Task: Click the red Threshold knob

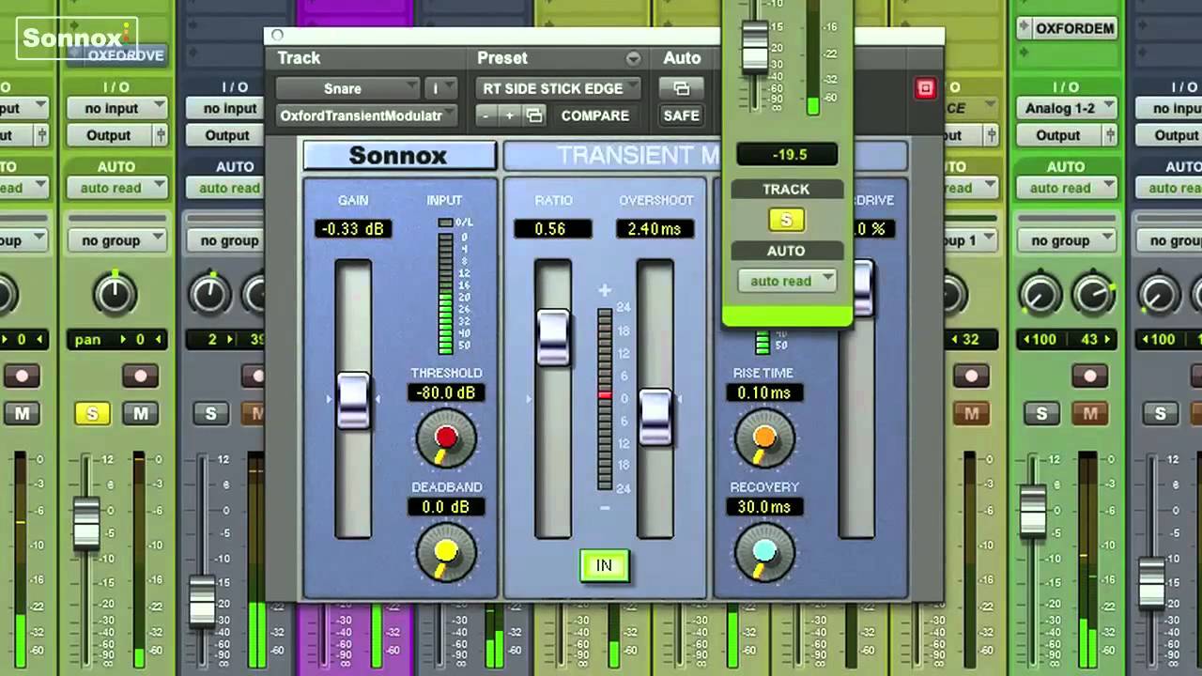Action: point(446,438)
